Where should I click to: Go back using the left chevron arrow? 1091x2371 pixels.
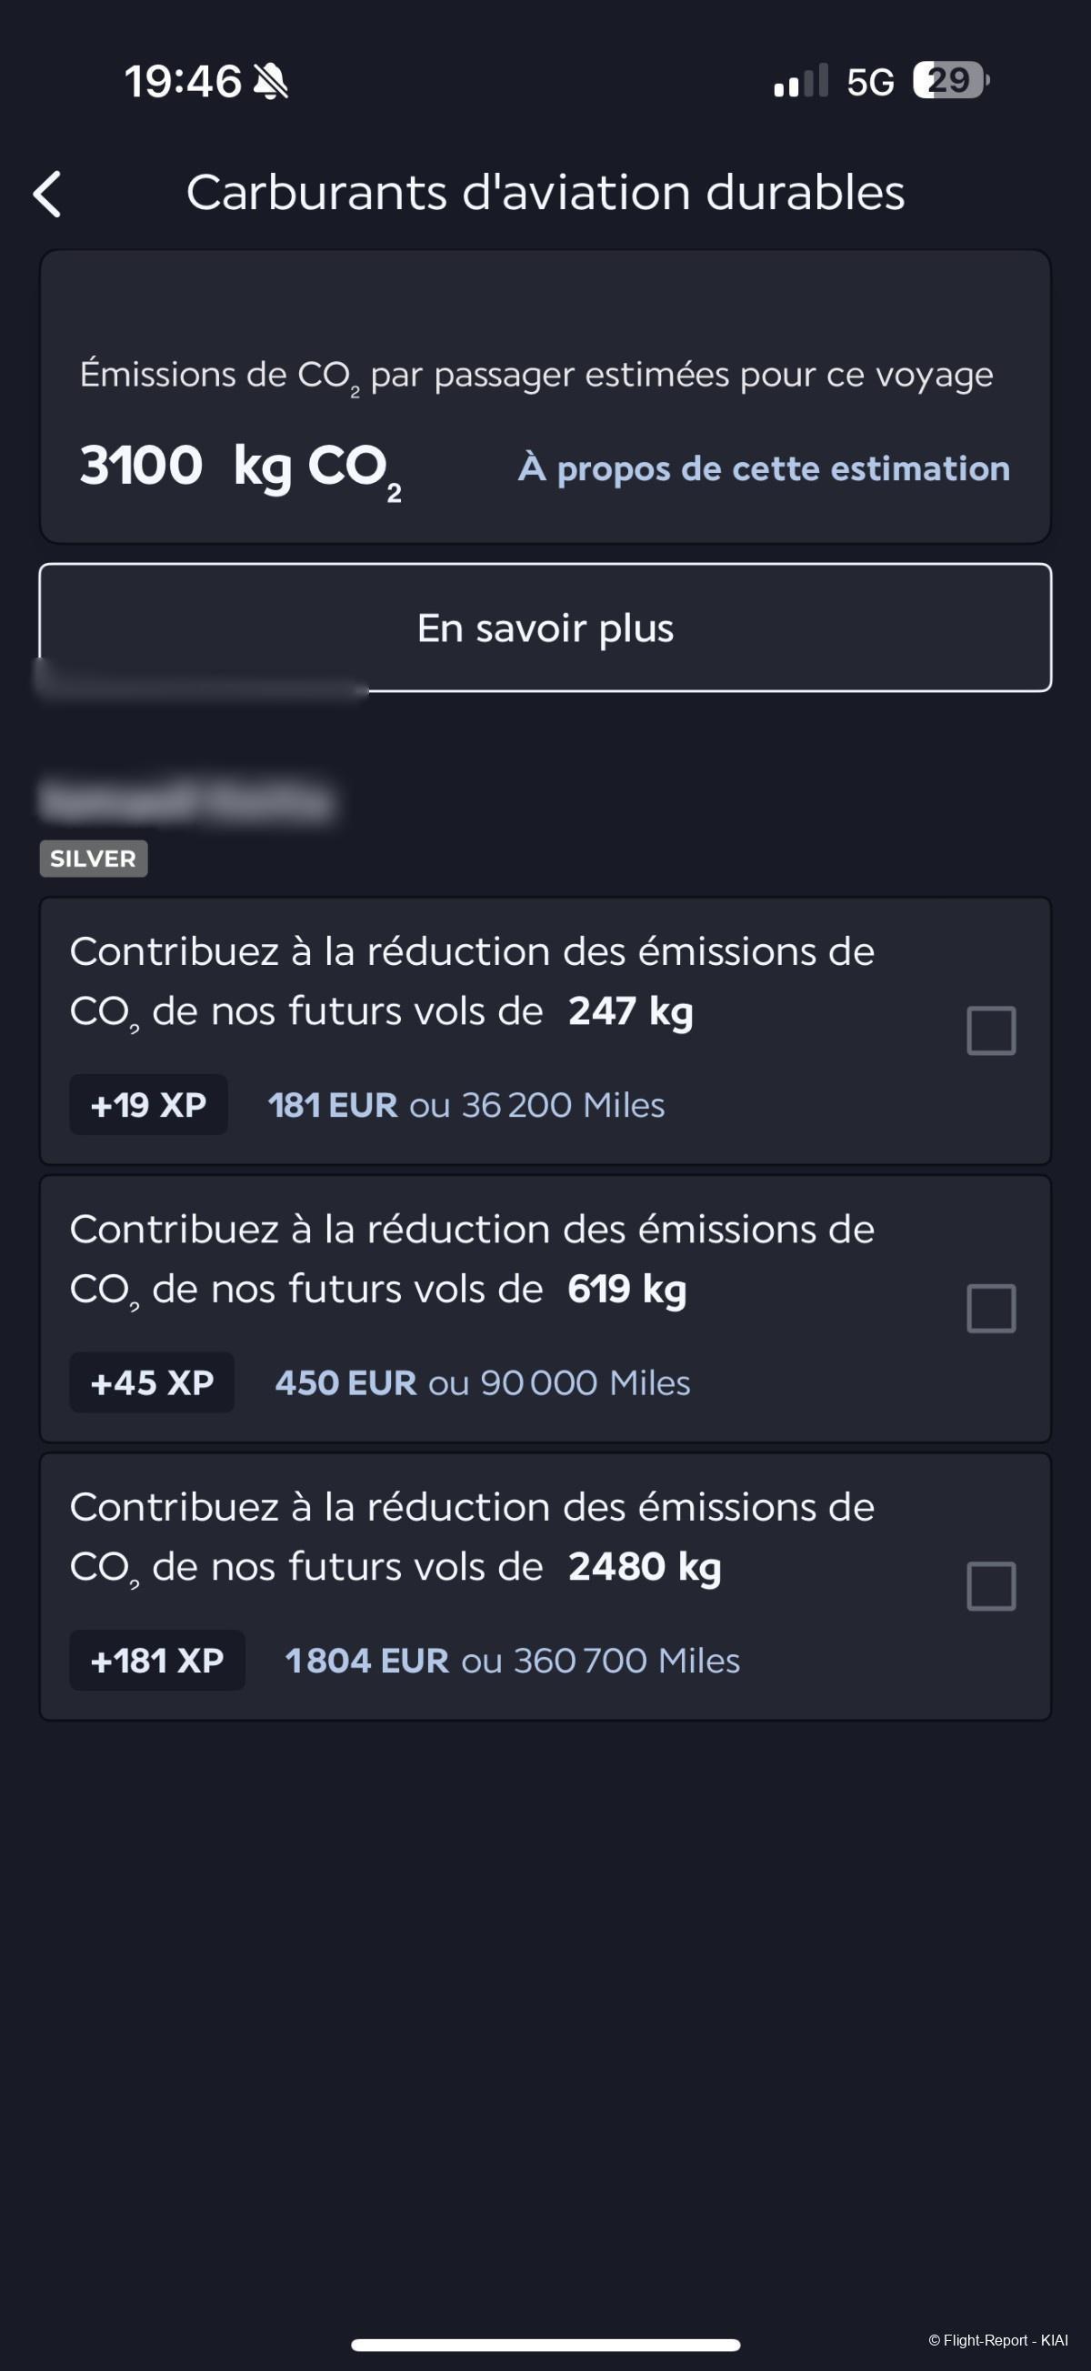click(47, 195)
